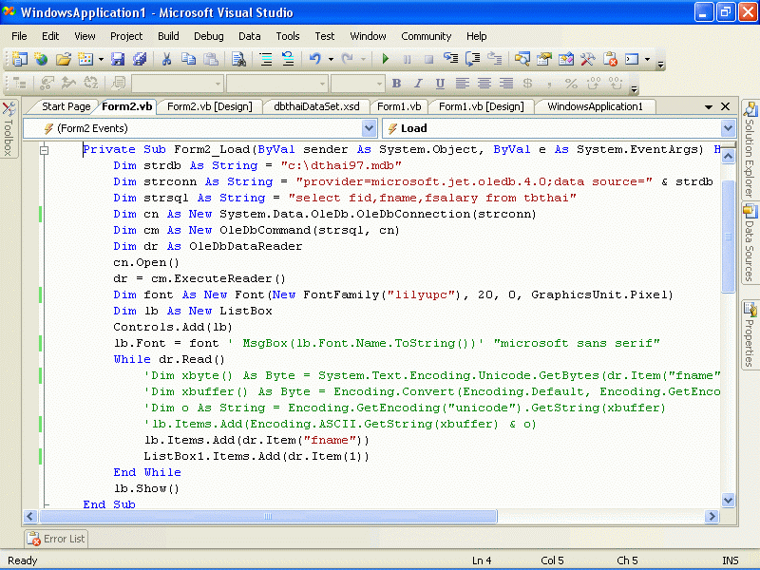Click the Cut scissors icon
The image size is (760, 570).
[166, 59]
